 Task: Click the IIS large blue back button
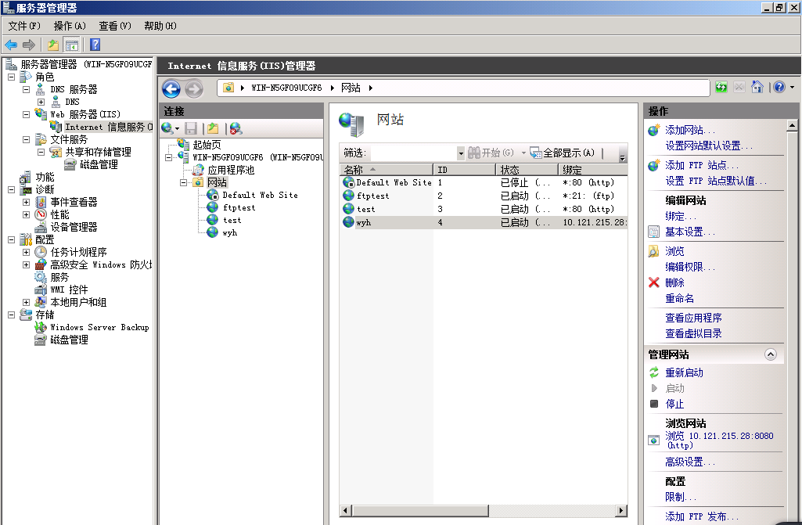[171, 89]
